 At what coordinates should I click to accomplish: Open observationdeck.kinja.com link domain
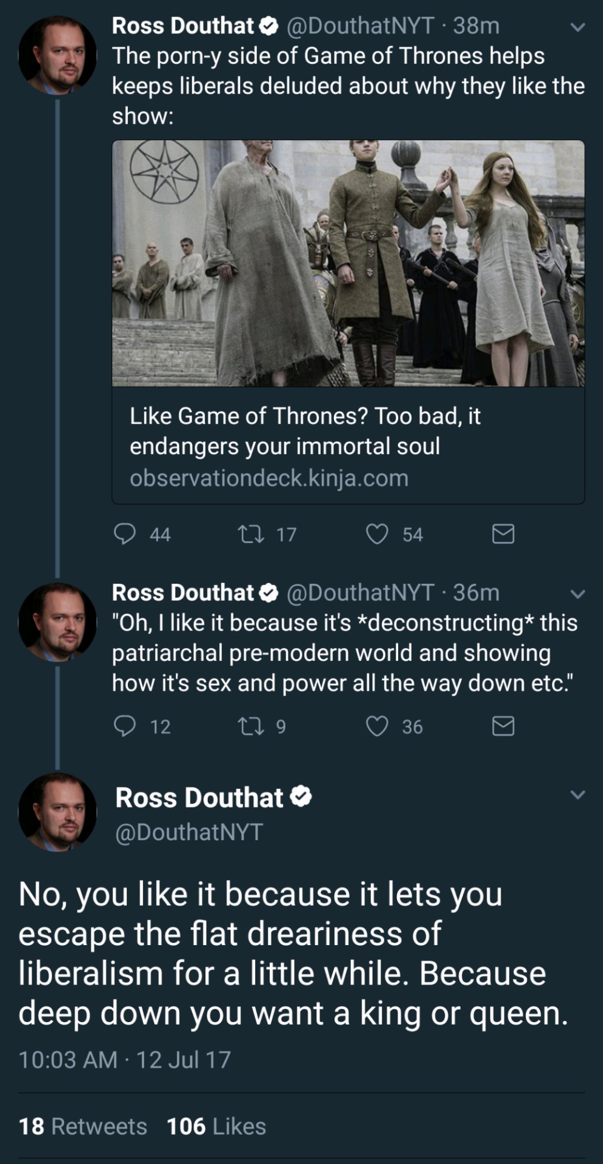pyautogui.click(x=269, y=478)
